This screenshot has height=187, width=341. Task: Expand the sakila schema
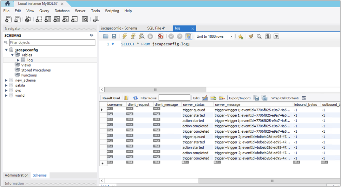(x=6, y=85)
